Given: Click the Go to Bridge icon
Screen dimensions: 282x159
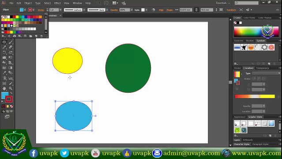Looking at the screenshot, I should click(x=99, y=3).
